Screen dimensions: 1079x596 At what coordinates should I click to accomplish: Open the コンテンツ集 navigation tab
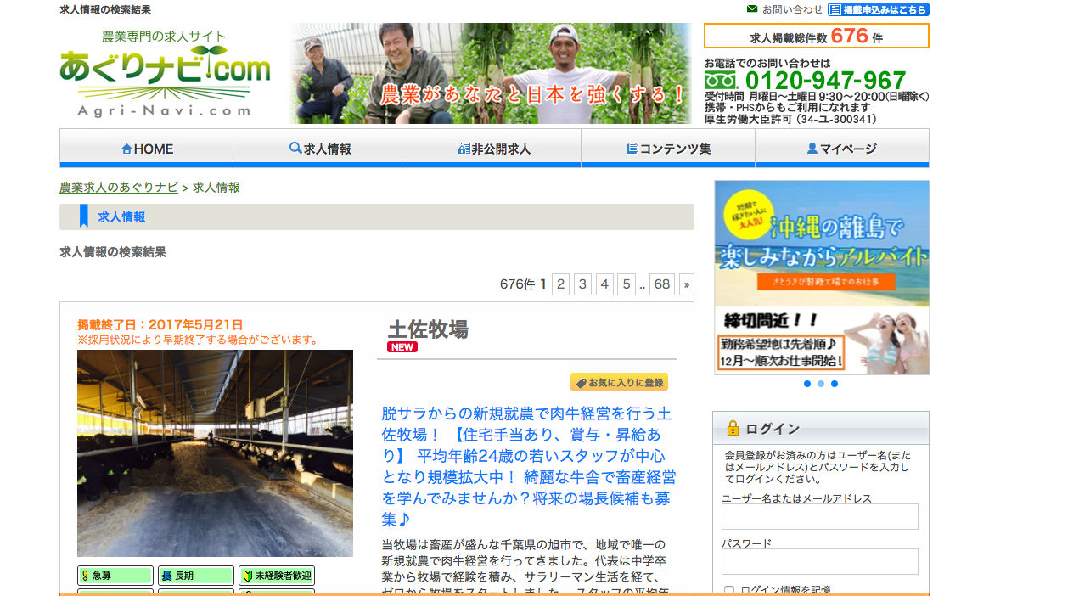click(668, 148)
